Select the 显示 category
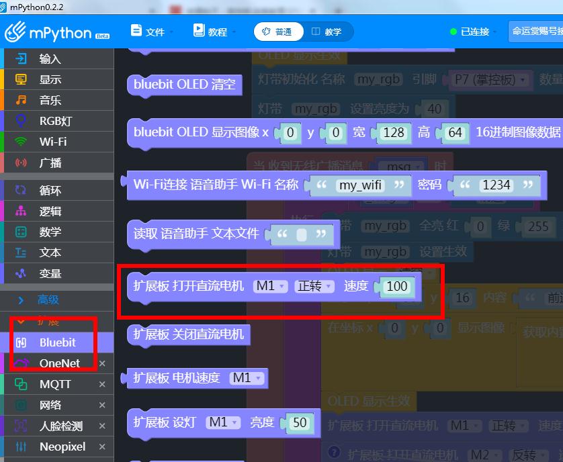 tap(58, 79)
